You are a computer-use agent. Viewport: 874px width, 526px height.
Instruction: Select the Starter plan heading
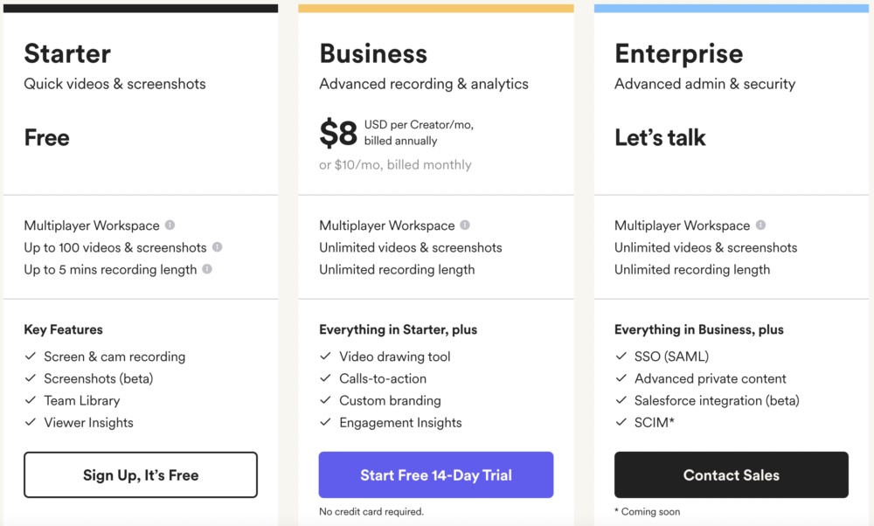(67, 53)
